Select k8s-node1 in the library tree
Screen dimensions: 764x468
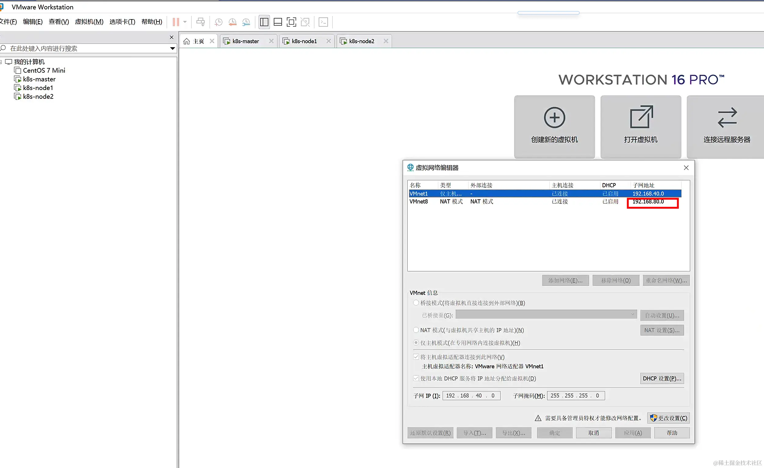[34, 88]
